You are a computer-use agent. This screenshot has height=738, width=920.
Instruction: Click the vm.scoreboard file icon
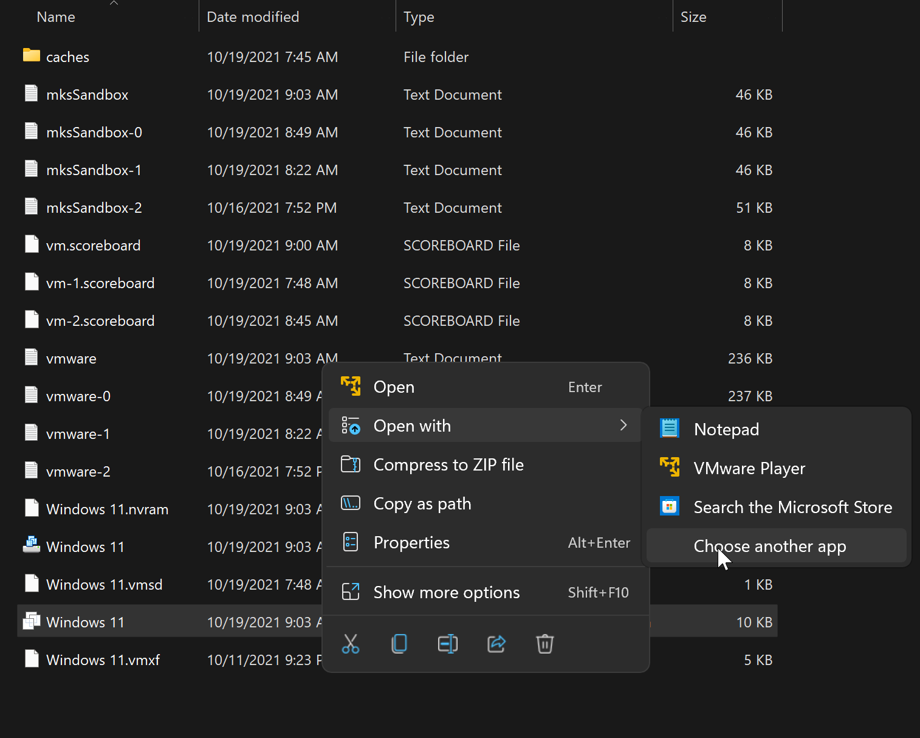click(32, 244)
